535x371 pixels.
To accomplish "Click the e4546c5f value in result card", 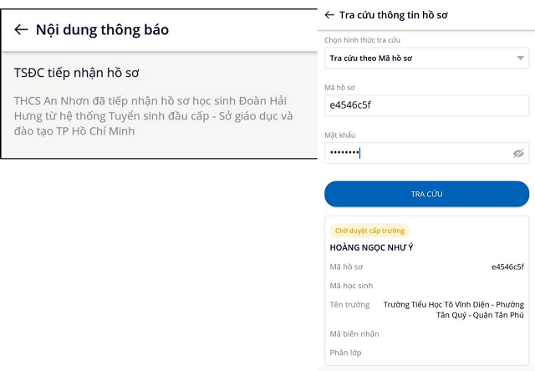I will tap(507, 267).
